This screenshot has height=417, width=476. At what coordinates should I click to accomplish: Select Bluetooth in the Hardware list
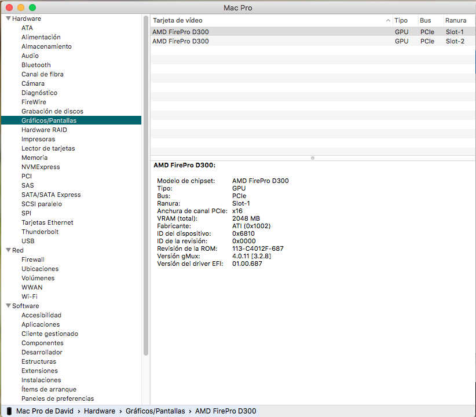pyautogui.click(x=36, y=65)
